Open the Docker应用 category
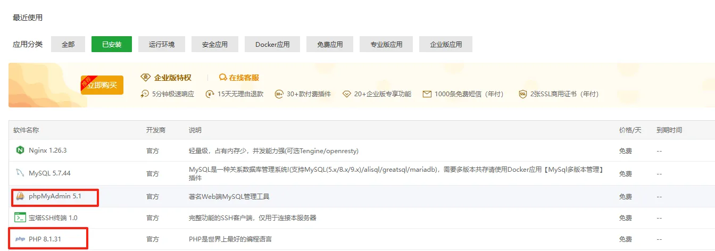 [272, 45]
